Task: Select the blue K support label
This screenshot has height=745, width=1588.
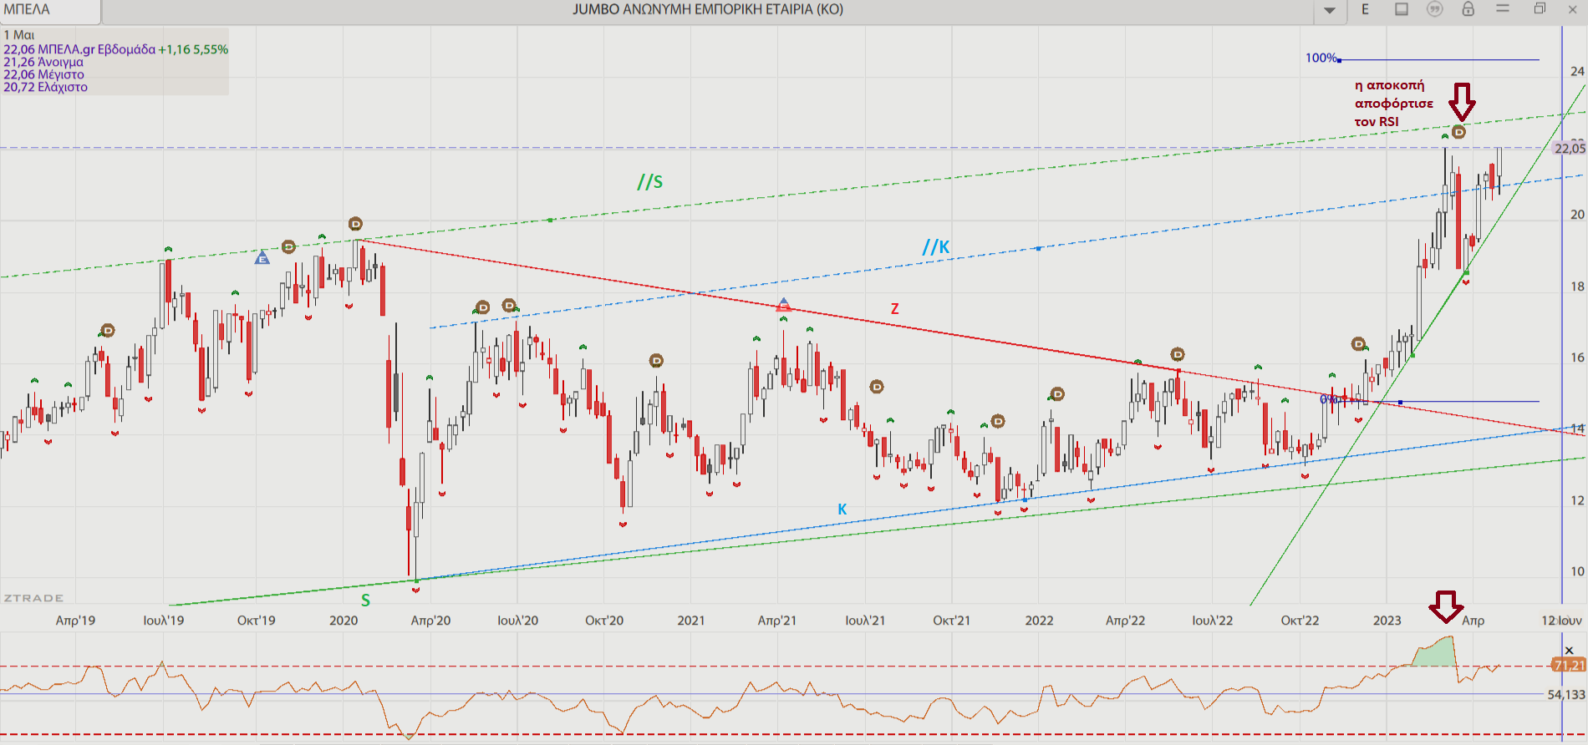Action: coord(842,509)
